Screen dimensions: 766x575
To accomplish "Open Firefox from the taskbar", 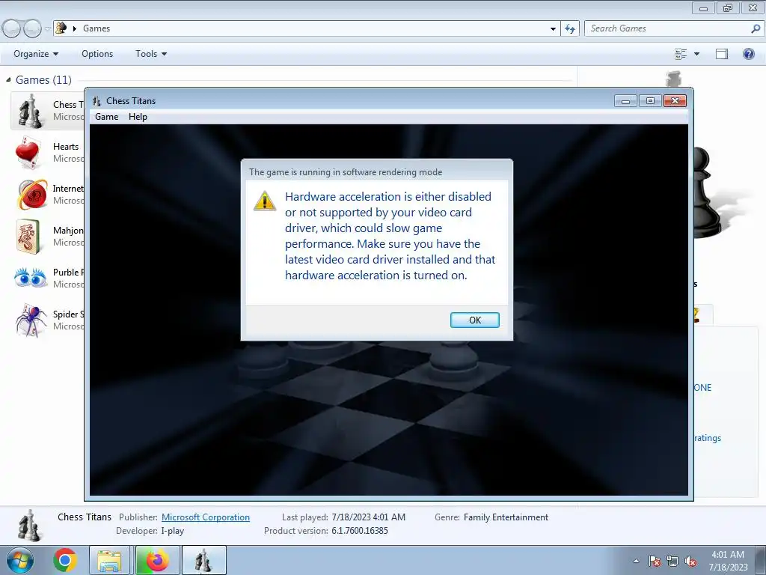I will tap(156, 560).
